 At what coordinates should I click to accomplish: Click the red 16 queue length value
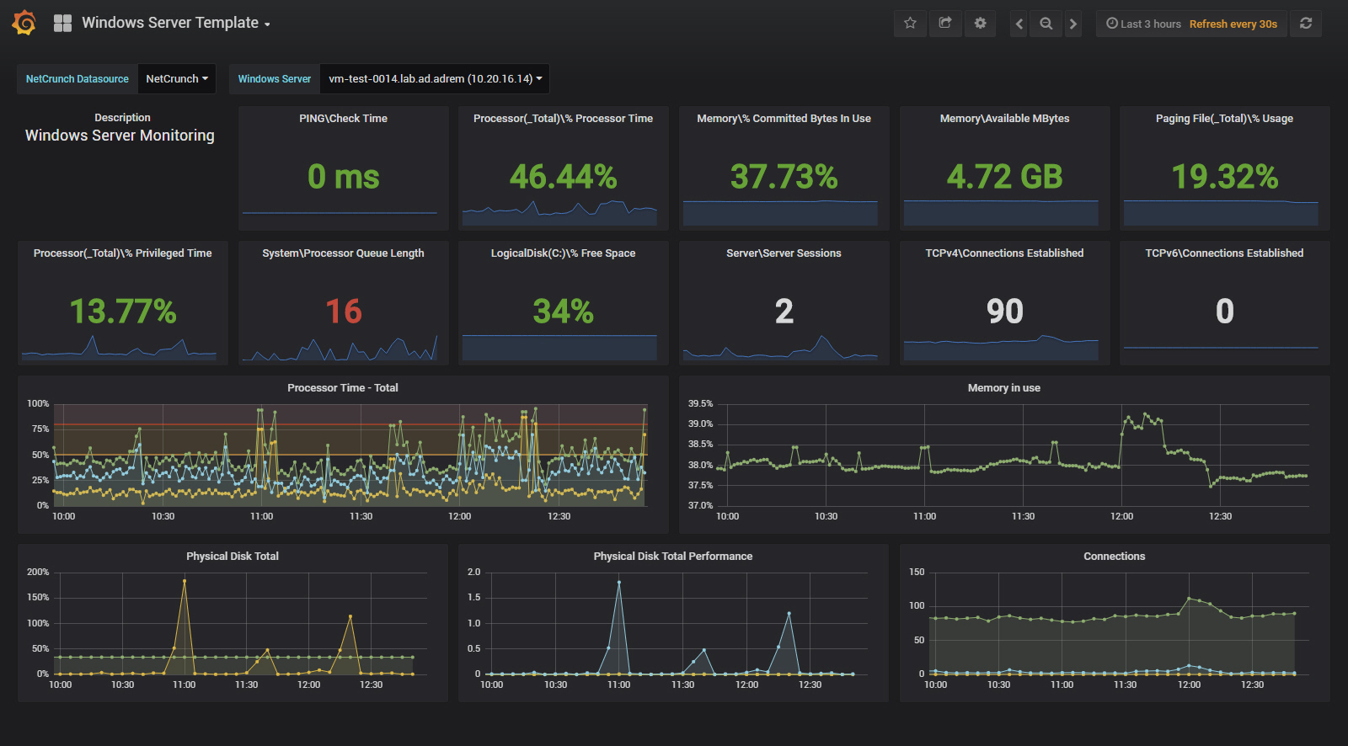pos(344,312)
